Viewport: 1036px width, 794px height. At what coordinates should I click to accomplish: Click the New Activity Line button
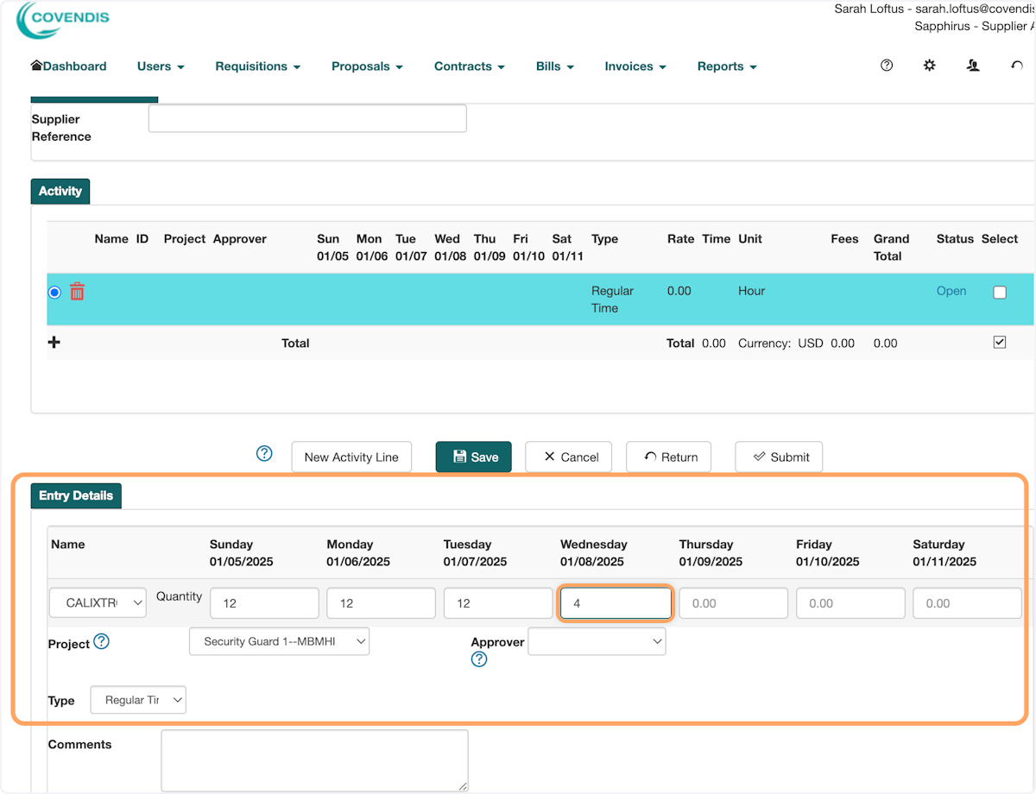coord(351,457)
